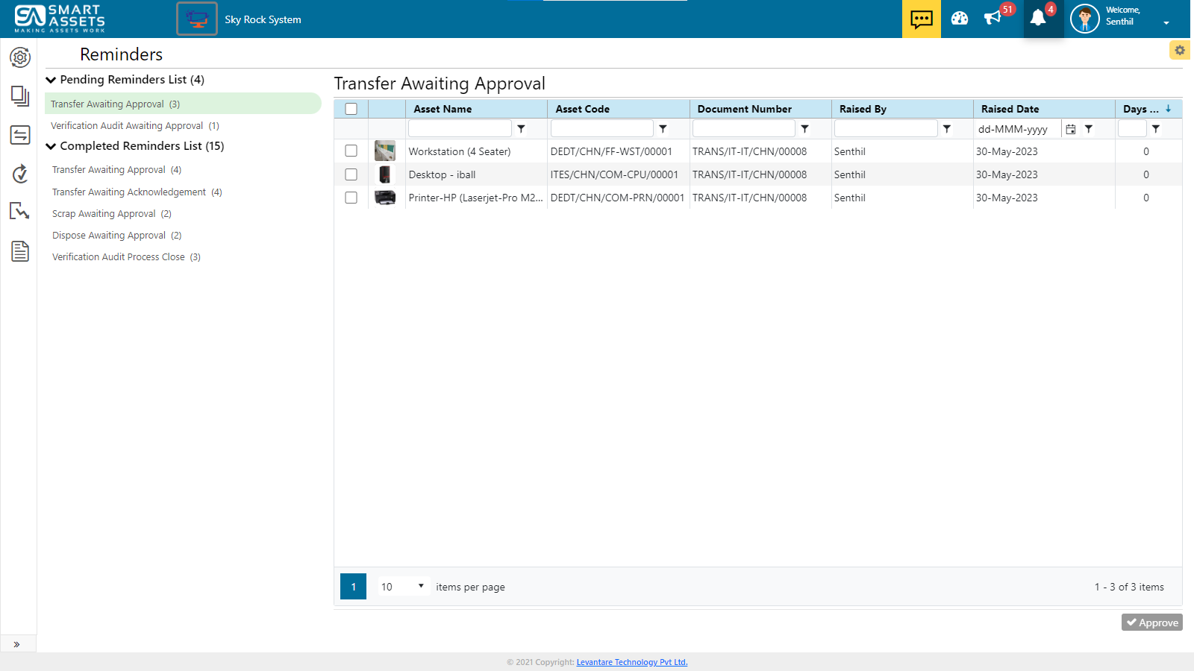Open the items per page dropdown
The height and width of the screenshot is (671, 1194).
click(403, 587)
